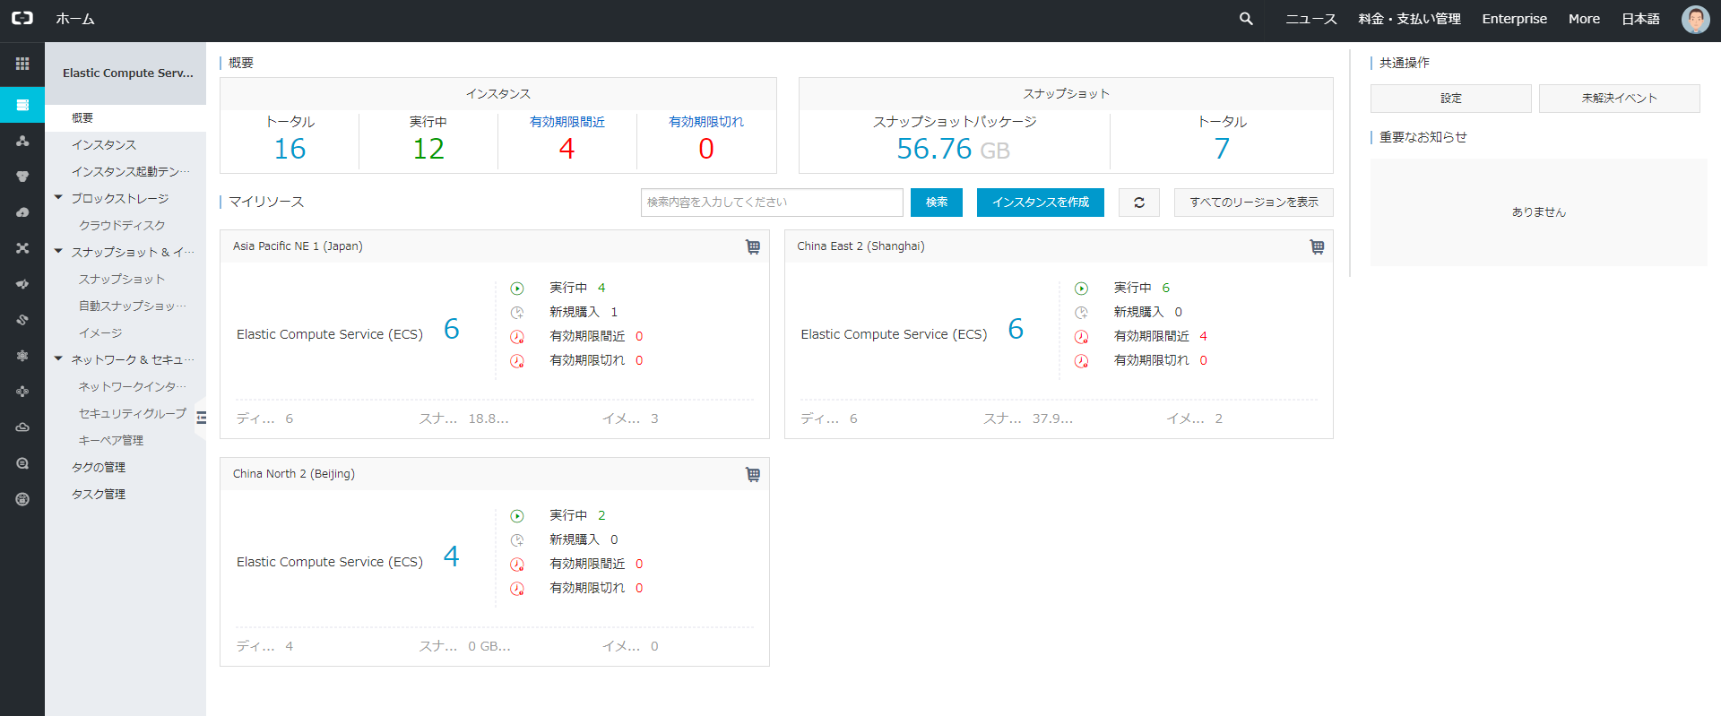Screen dimensions: 1721x716
Task: Click cart icon for China East 2 (Shanghai)
Action: 1317,246
